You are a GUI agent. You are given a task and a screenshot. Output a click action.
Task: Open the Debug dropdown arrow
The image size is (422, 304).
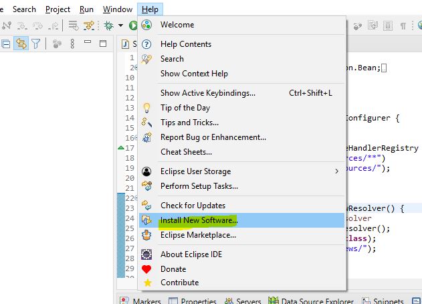pos(121,25)
